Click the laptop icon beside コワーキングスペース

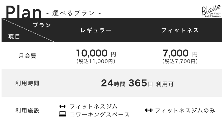(x=63, y=114)
